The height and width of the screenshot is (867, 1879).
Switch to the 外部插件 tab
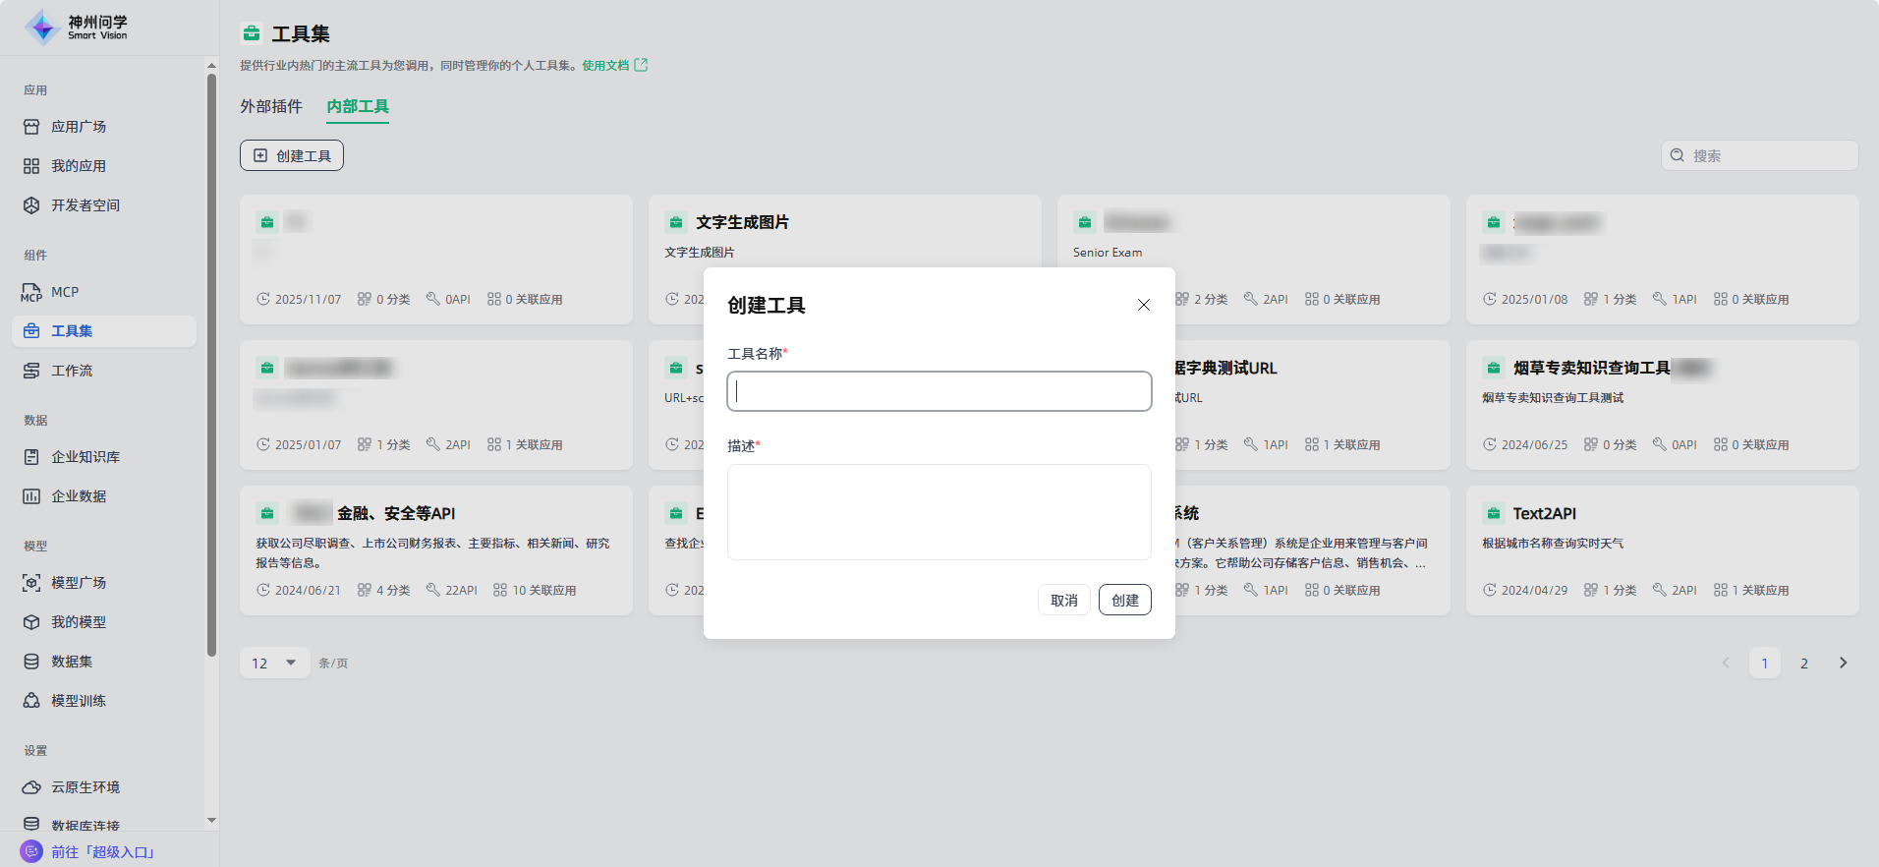click(x=271, y=106)
